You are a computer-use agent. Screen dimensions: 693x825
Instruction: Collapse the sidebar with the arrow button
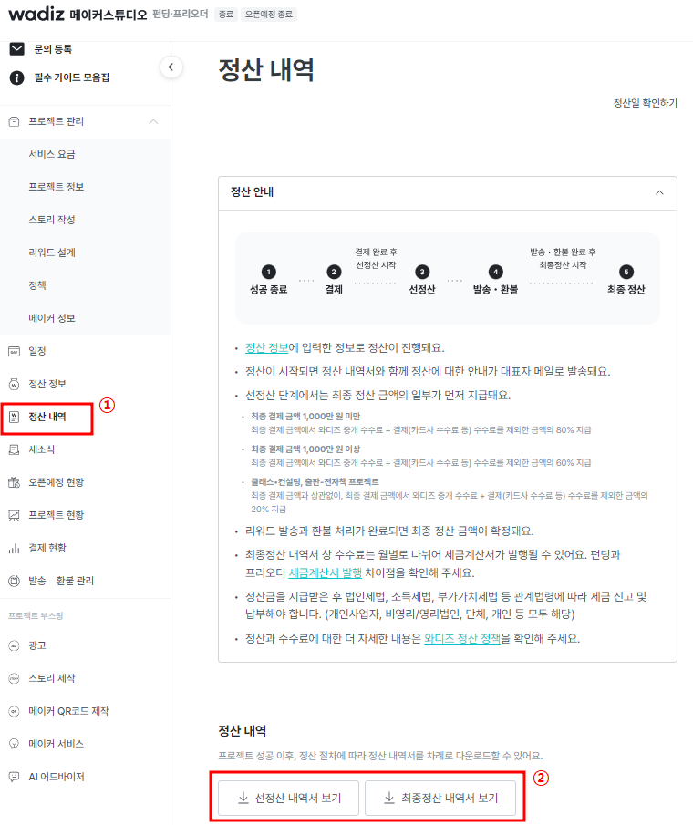[171, 67]
